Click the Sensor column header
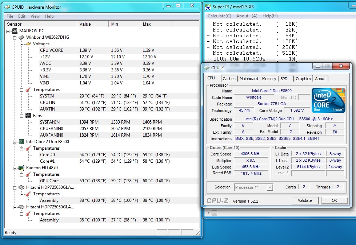 (x=41, y=24)
